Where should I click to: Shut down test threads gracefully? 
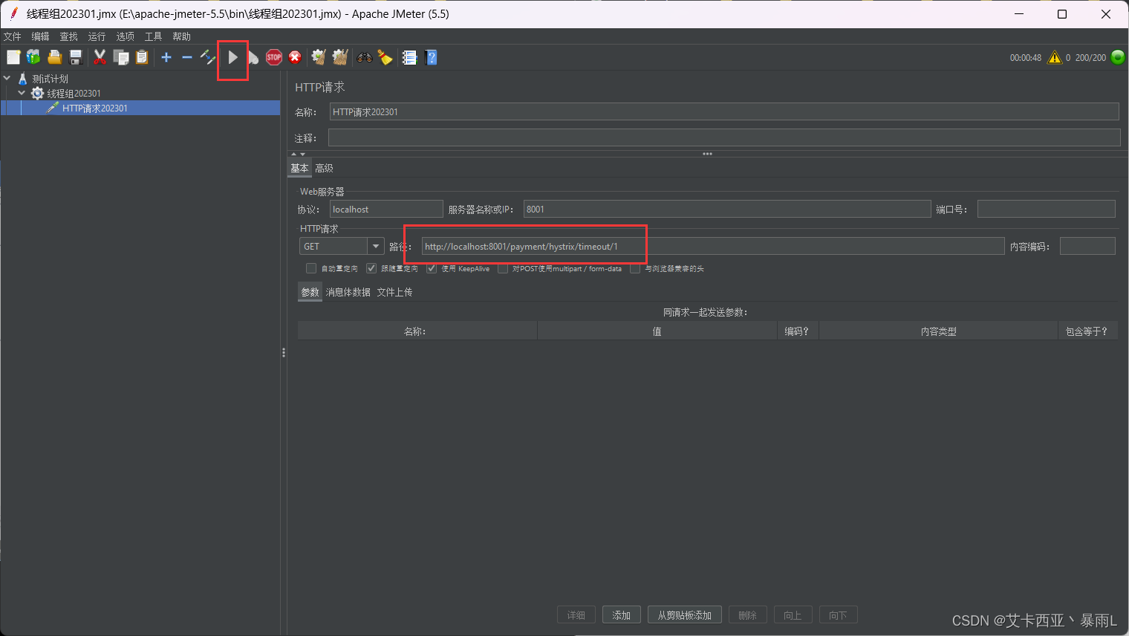point(295,57)
